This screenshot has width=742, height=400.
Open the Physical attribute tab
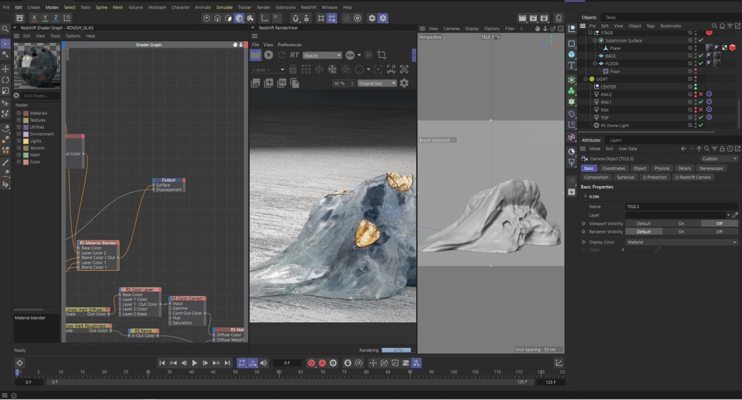coord(662,168)
